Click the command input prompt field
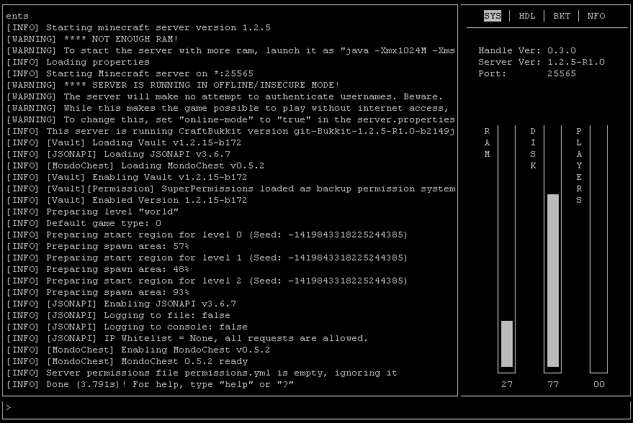 point(317,408)
